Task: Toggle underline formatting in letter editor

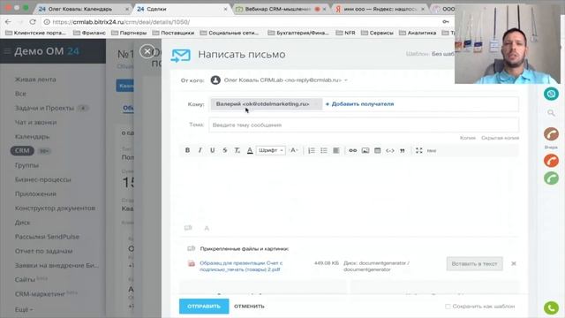Action: (x=212, y=150)
